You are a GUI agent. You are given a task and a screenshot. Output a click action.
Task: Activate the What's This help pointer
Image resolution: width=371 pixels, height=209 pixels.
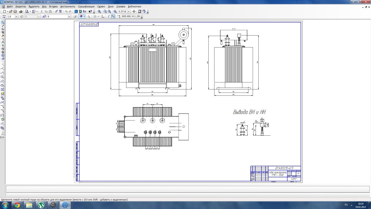pyautogui.click(x=90, y=11)
